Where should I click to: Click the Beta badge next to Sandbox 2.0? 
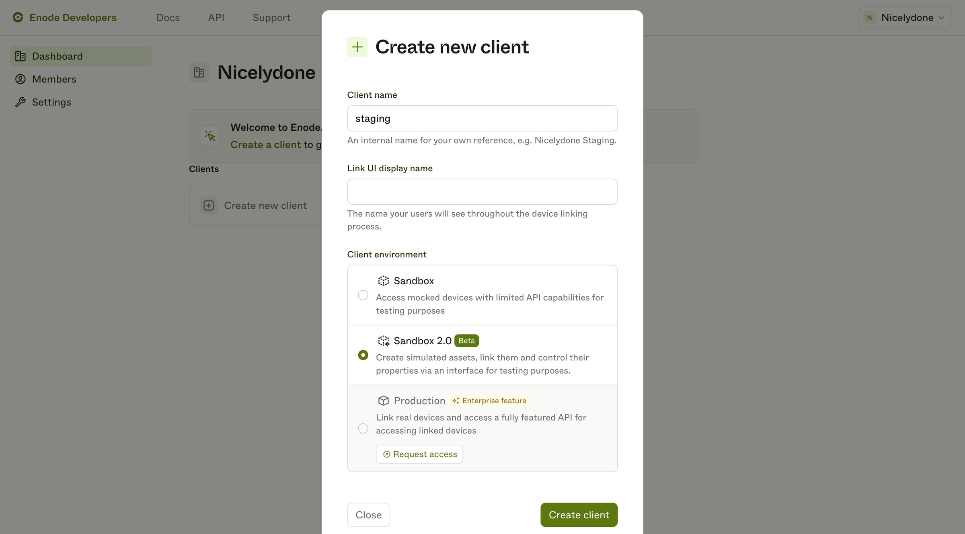click(466, 341)
